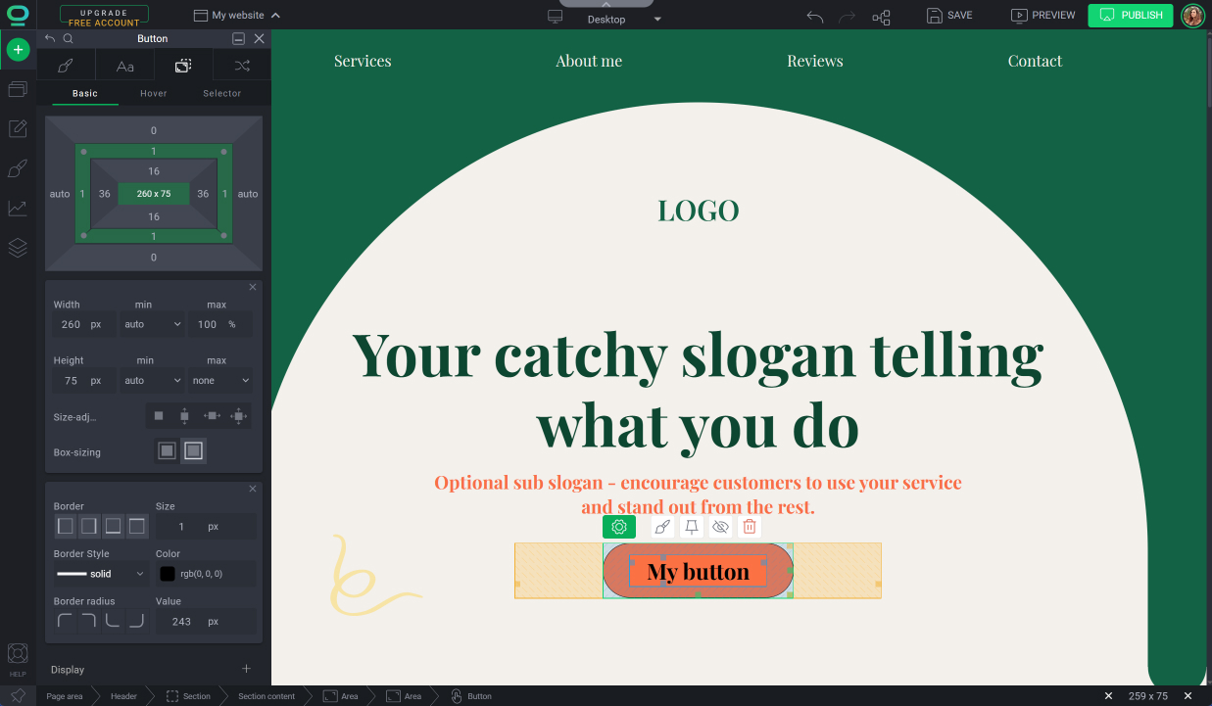Click the pin icon above button
Viewport: 1212px width, 706px height.
692,527
